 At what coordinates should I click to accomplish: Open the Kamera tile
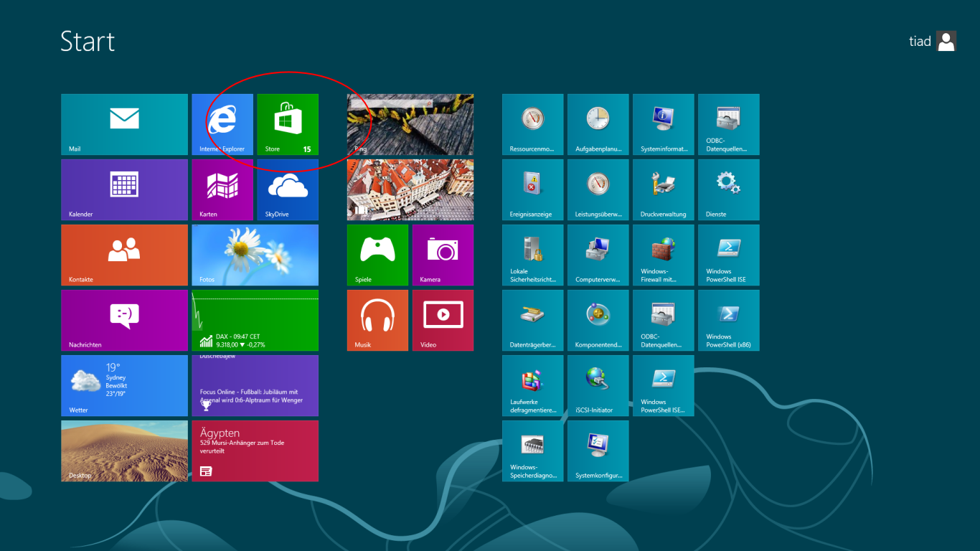[443, 255]
